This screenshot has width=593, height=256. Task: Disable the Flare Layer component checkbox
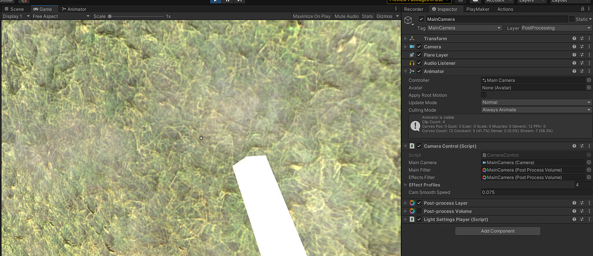click(419, 55)
